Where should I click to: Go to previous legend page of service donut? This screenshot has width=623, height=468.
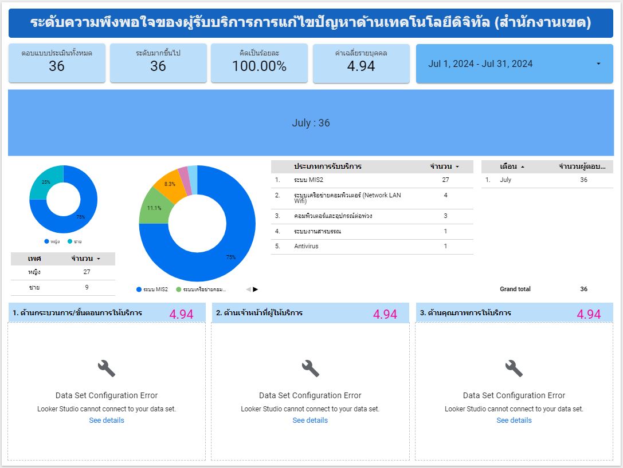[248, 289]
